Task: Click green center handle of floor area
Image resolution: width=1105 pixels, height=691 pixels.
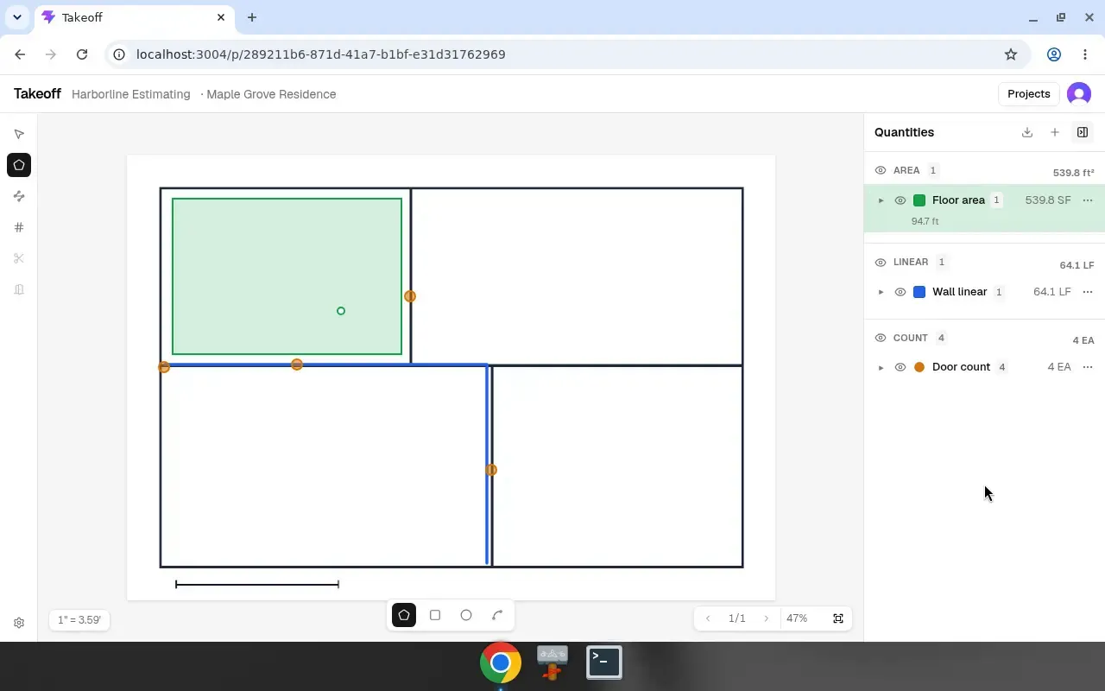Action: [341, 311]
